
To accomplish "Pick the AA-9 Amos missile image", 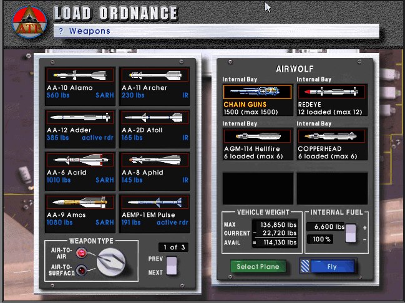I will pyautogui.click(x=80, y=202).
